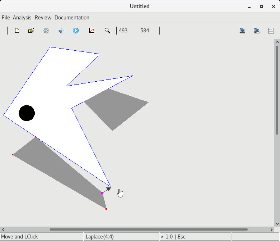Click the vertical scrollbar's down arrow

[x=277, y=223]
